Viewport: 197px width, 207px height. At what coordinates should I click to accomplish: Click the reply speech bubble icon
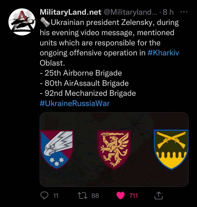point(45,195)
